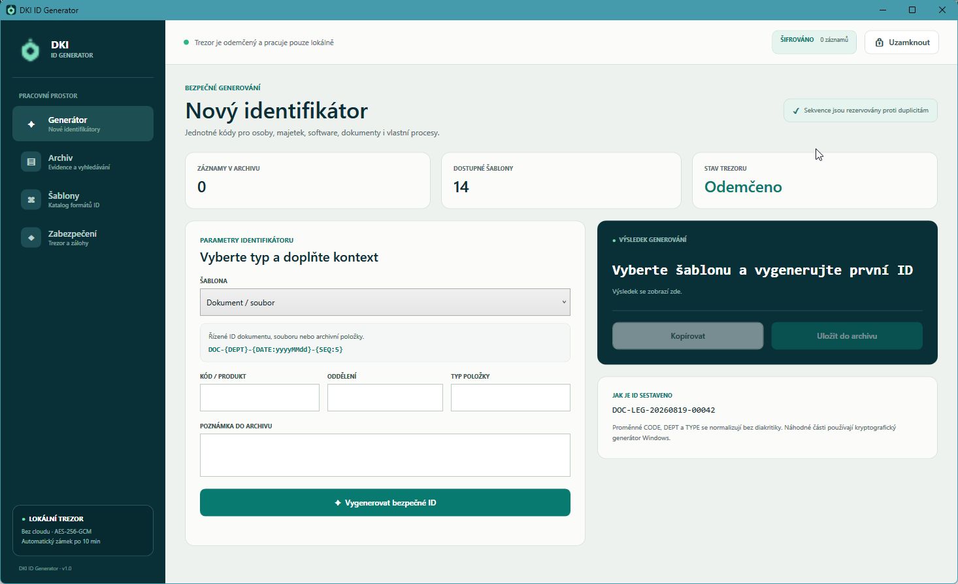This screenshot has width=958, height=584.
Task: Click the example ID DOC-LEG-20260819-00042
Action: pyautogui.click(x=663, y=410)
